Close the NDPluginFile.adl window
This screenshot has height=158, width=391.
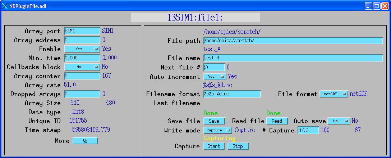coord(385,6)
